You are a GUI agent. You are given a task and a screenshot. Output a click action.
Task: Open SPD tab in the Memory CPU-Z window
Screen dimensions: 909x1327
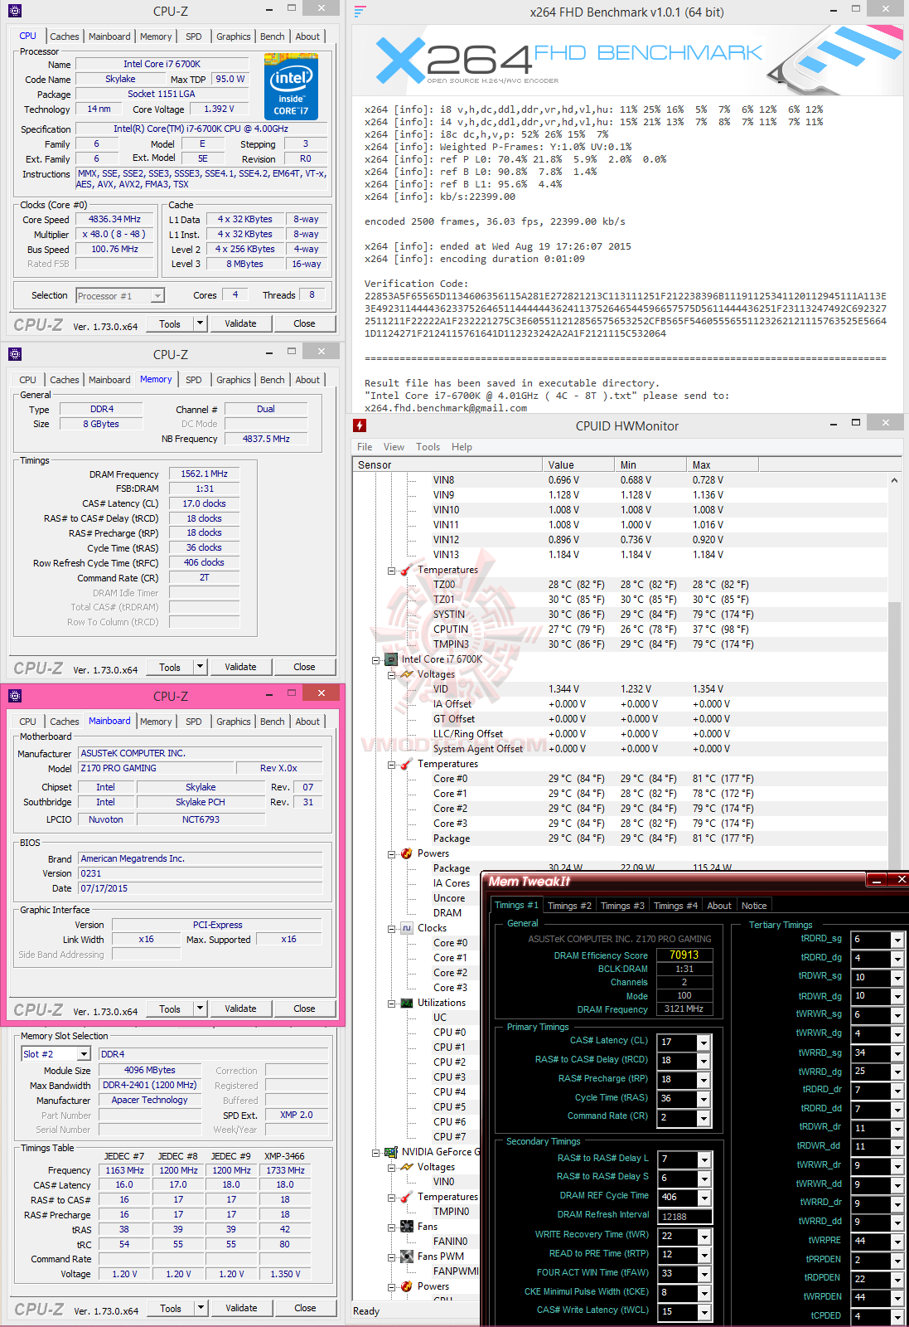[194, 380]
